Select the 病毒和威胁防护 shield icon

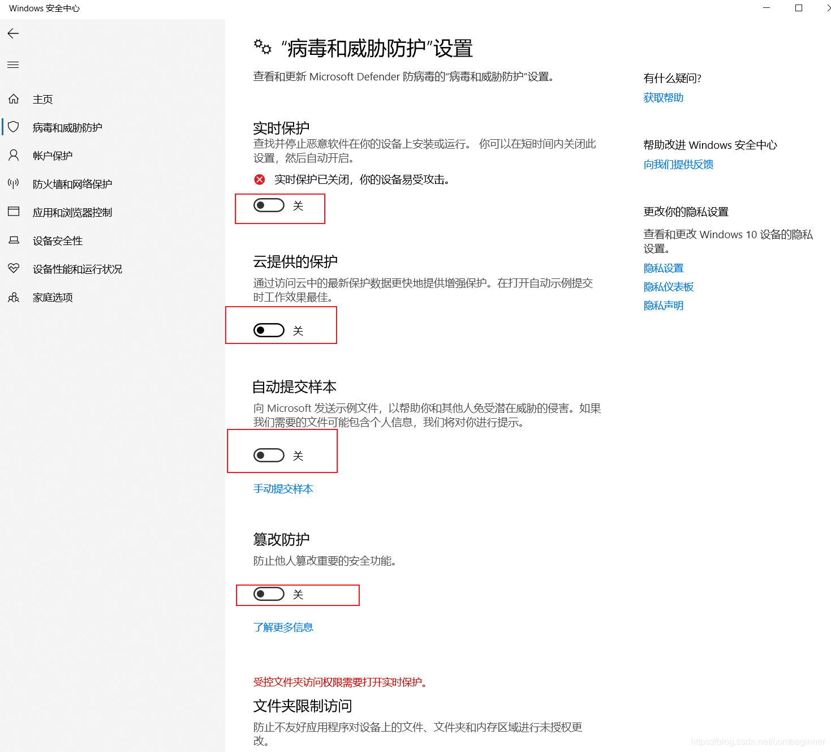(x=14, y=127)
